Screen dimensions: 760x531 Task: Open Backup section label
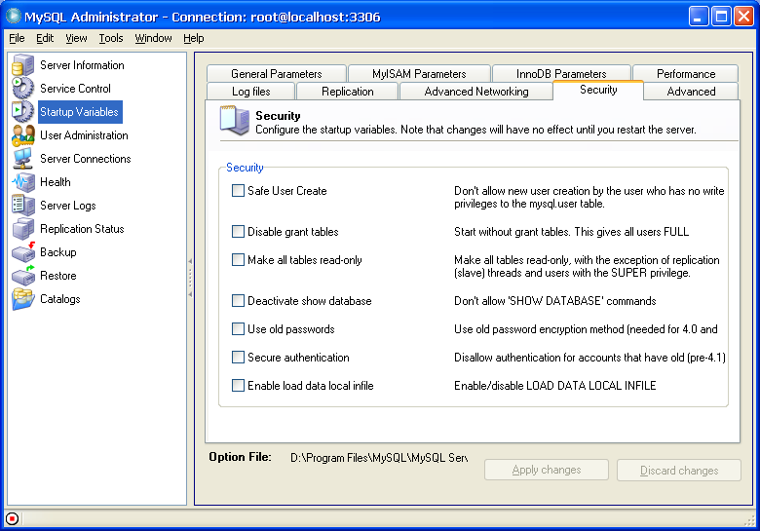point(58,252)
